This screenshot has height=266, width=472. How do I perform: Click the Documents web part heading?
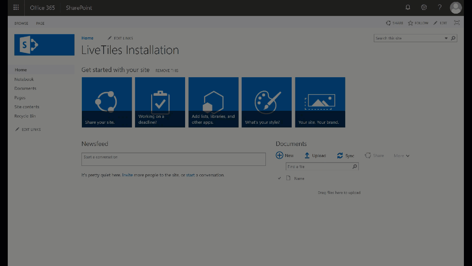click(291, 144)
